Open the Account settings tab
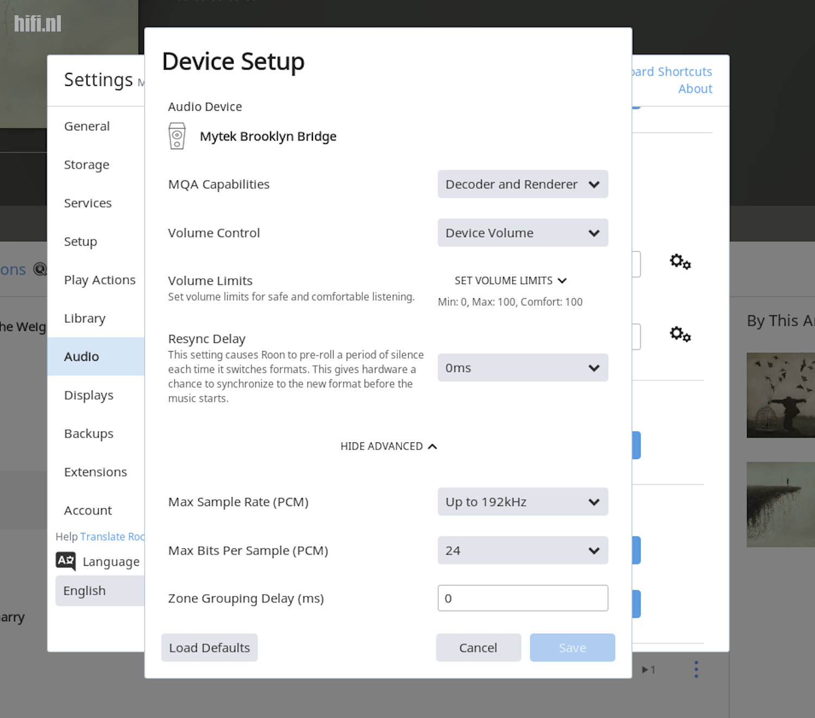Screen dimensions: 815x718 click(x=96, y=510)
